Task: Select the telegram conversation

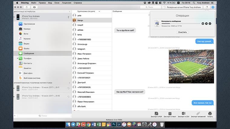Action: point(92,49)
